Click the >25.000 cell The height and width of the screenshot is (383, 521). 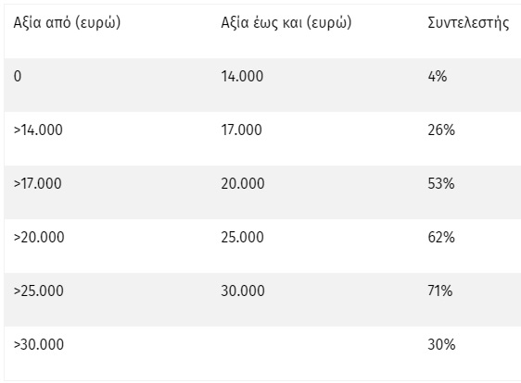click(x=39, y=290)
